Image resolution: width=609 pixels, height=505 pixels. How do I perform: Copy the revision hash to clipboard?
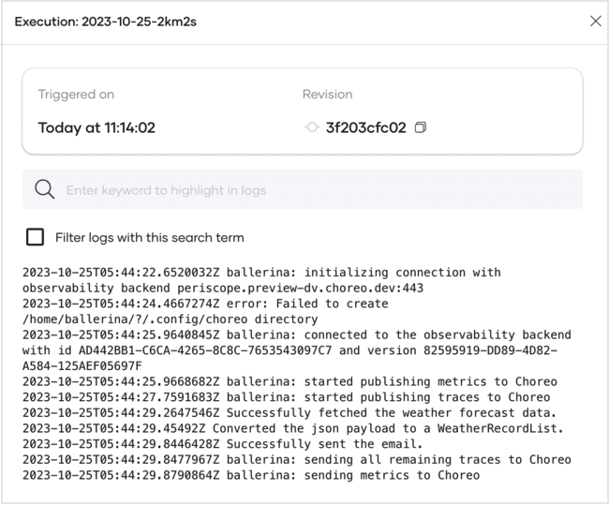tap(420, 127)
